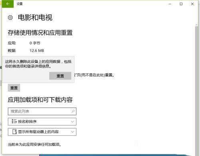Click the 搜索此列表 search field
Image resolution: width=200 pixels, height=156 pixels.
(x=42, y=111)
